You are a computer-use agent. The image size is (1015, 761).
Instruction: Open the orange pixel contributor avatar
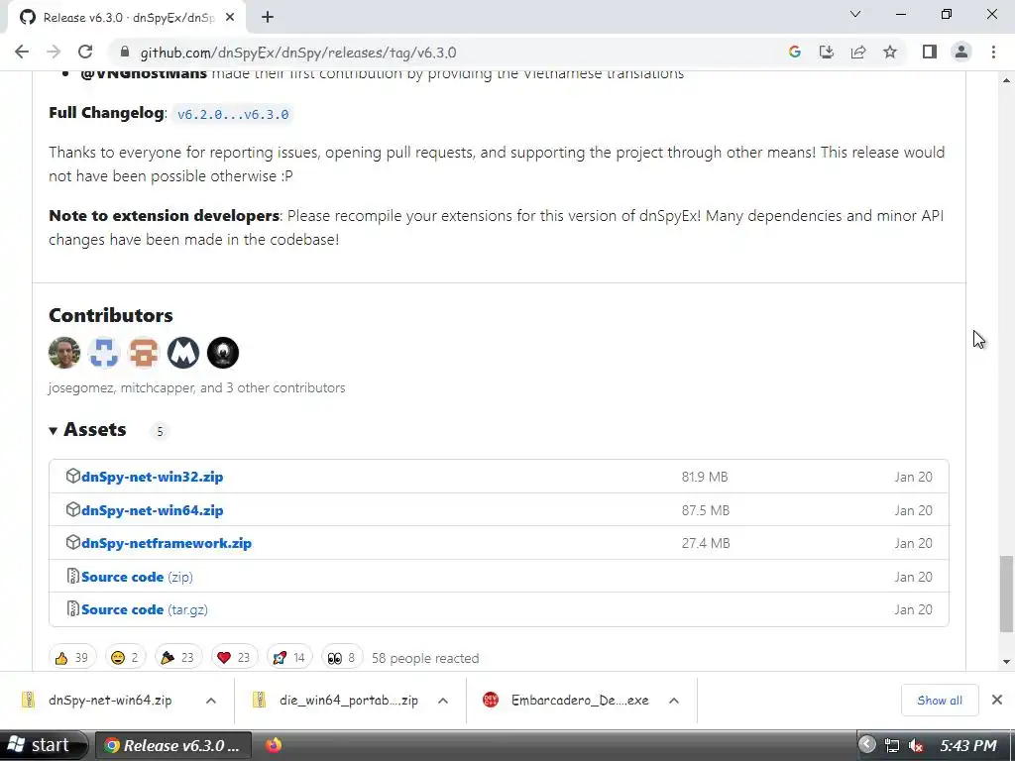pos(144,353)
